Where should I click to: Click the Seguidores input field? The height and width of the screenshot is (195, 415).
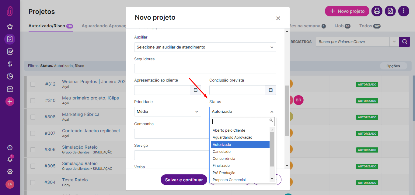[205, 69]
